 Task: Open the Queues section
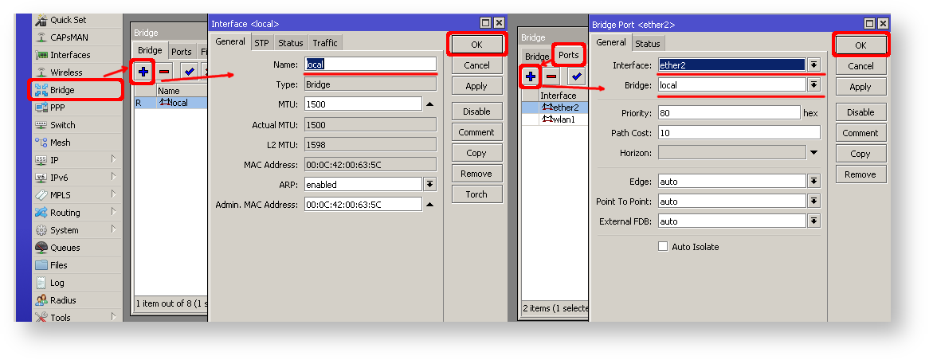(x=65, y=248)
